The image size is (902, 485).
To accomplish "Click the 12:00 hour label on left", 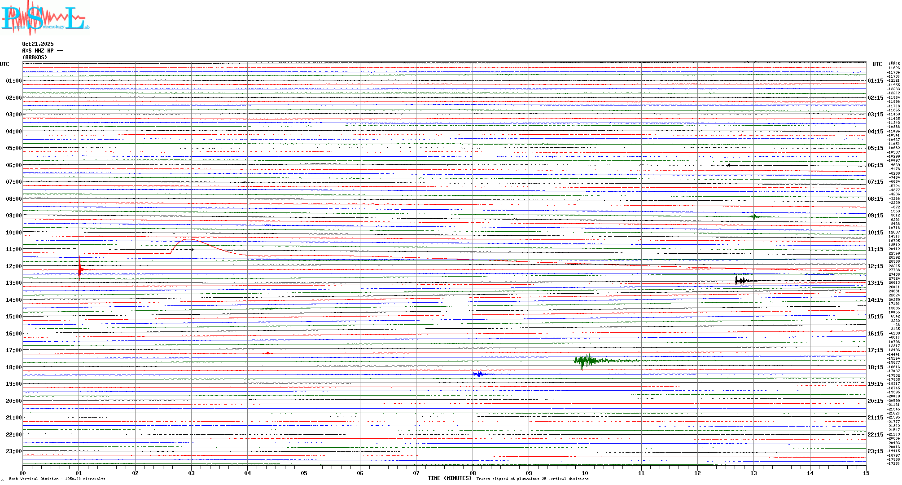I will [x=13, y=266].
